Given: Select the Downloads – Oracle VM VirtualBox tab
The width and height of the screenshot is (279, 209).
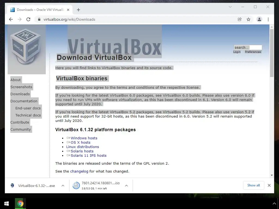Looking at the screenshot, I should click(40, 10).
